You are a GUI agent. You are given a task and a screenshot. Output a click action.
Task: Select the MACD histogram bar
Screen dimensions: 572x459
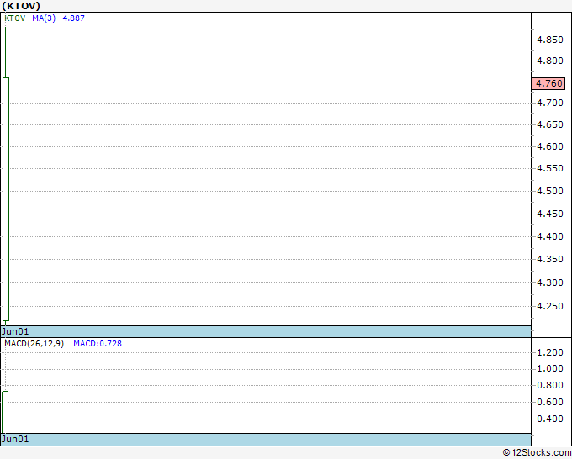pos(5,411)
